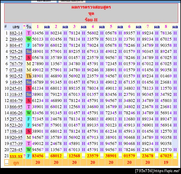Click the 67135 cell in row 9

tap(129, 82)
